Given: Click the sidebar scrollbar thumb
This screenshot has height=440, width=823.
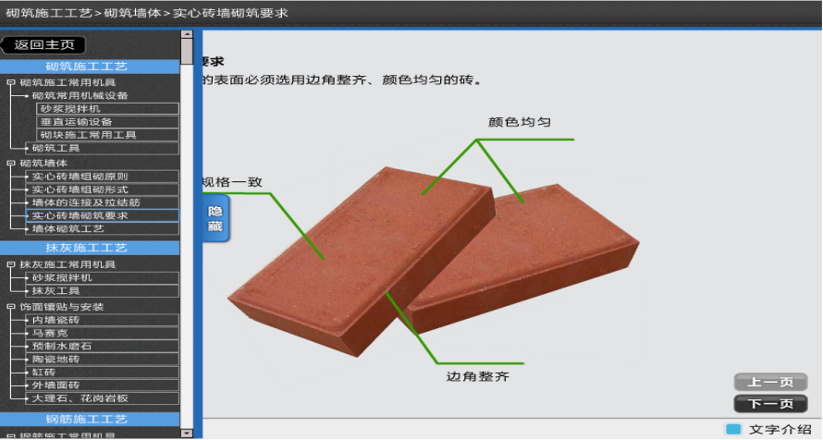Looking at the screenshot, I should click(187, 52).
